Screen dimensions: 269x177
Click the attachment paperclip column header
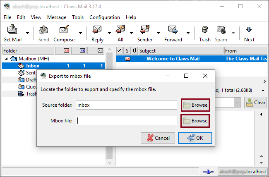click(x=134, y=51)
